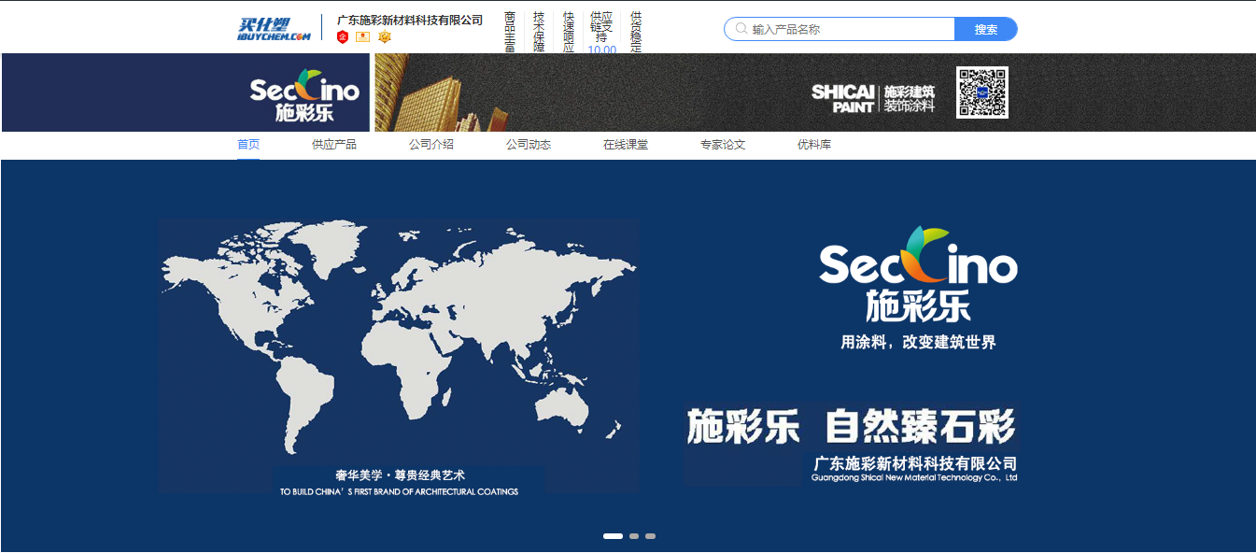Click the 用涂料，改变建筑世界 slogan
This screenshot has width=1256, height=553.
tap(918, 342)
